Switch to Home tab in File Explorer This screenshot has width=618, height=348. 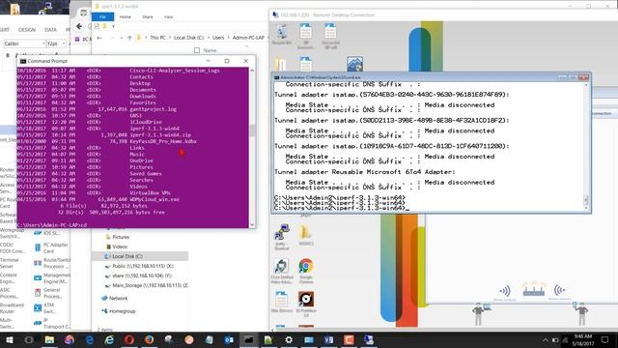pyautogui.click(x=125, y=17)
